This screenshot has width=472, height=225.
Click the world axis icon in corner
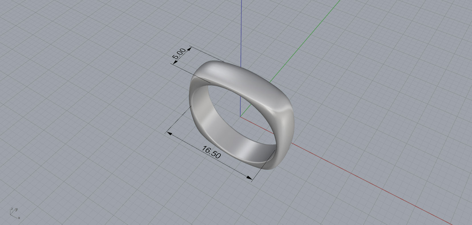coord(15,213)
